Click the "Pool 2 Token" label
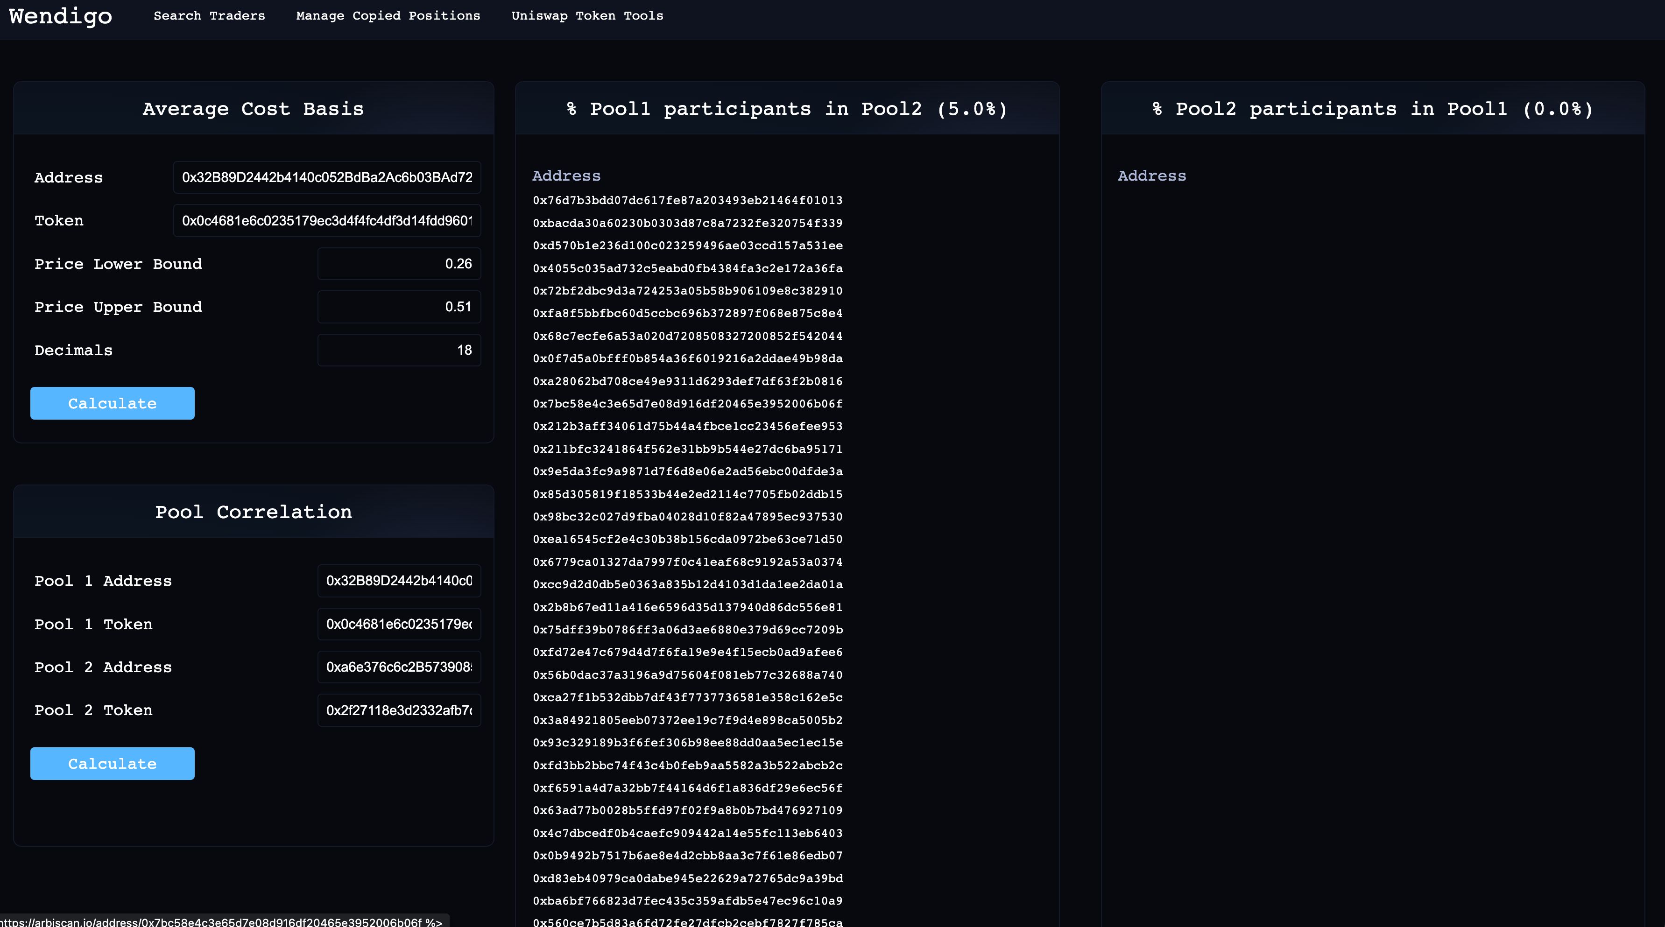The width and height of the screenshot is (1665, 927). tap(94, 710)
